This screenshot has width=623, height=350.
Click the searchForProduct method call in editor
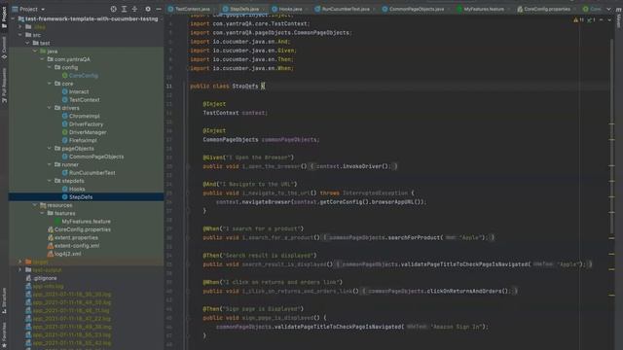click(x=414, y=237)
